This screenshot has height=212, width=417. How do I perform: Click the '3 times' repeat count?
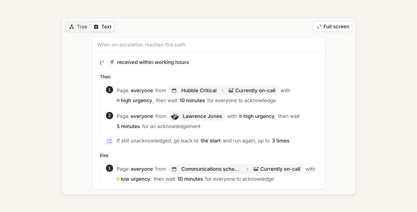[x=281, y=141]
